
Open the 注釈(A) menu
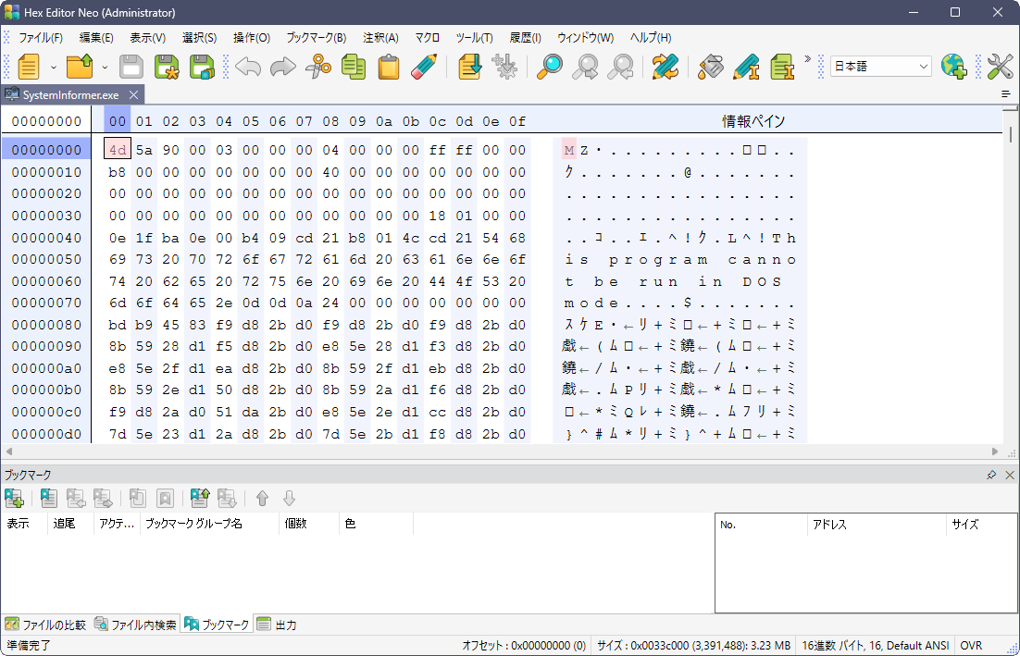(x=380, y=38)
